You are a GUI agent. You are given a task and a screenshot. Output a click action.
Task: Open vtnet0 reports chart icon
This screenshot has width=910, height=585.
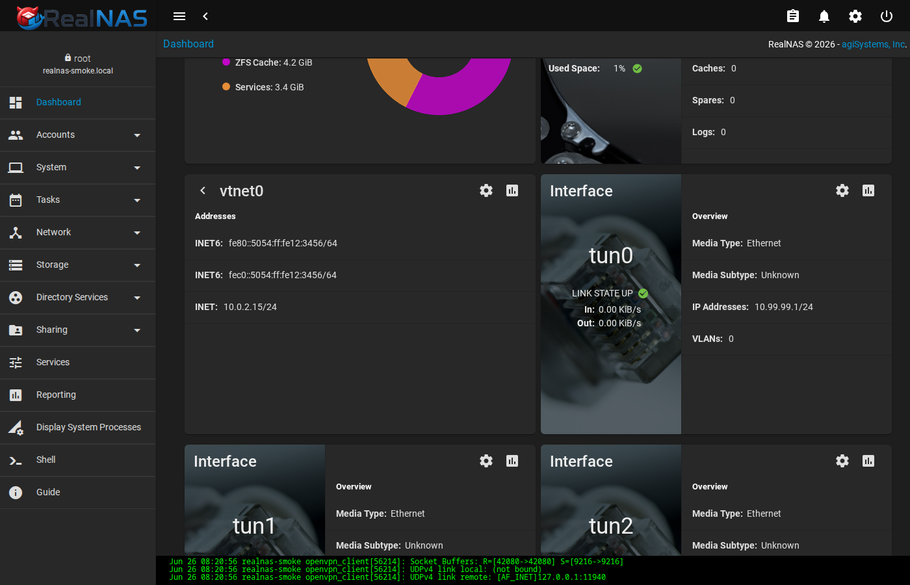(x=512, y=190)
